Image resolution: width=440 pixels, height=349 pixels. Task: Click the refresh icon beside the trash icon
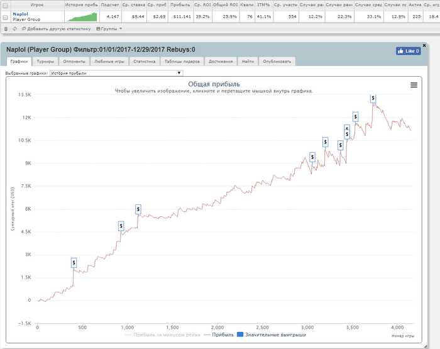pos(14,29)
